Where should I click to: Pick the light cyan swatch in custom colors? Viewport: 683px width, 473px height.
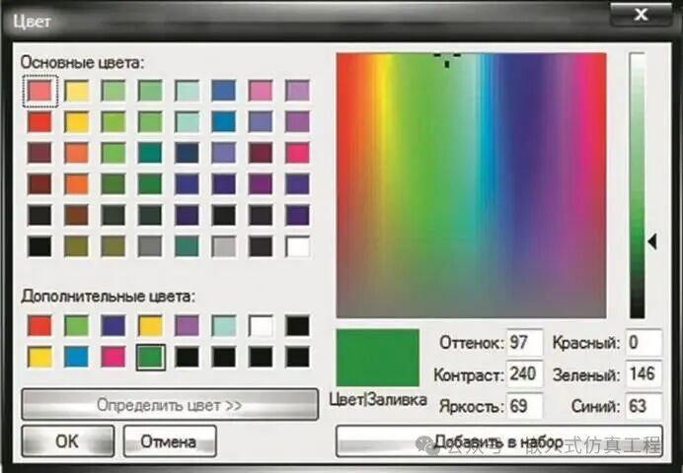click(224, 326)
